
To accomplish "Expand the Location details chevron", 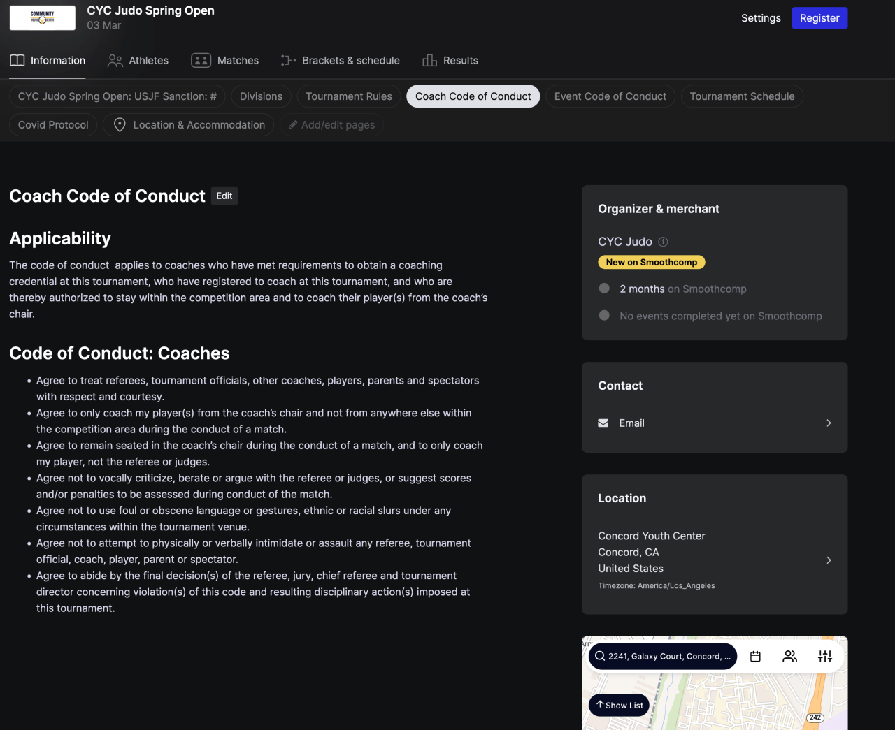I will point(829,560).
